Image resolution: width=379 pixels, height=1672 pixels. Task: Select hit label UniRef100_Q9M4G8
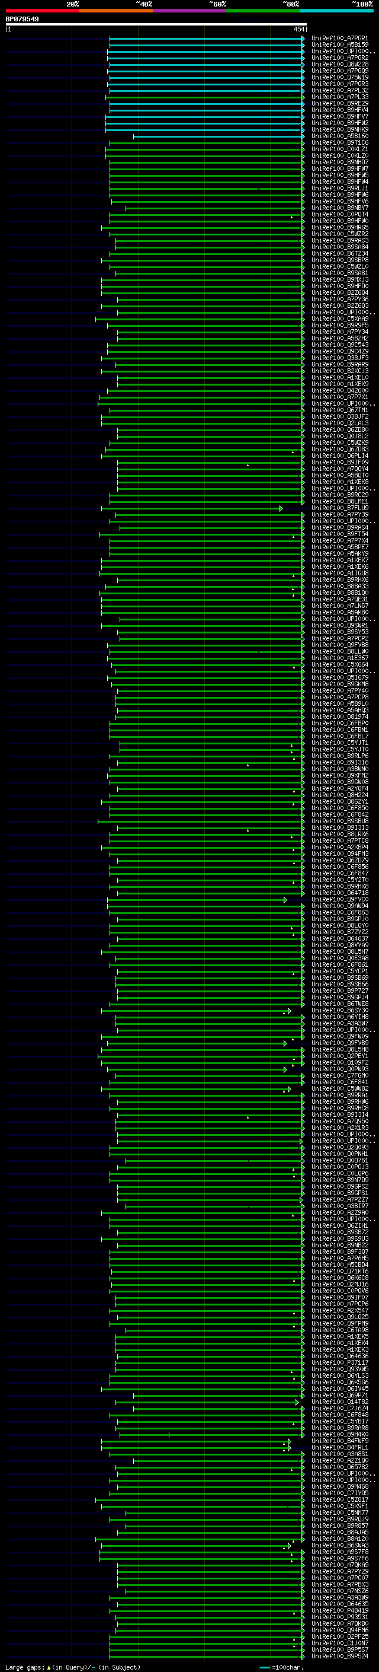[339, 1486]
